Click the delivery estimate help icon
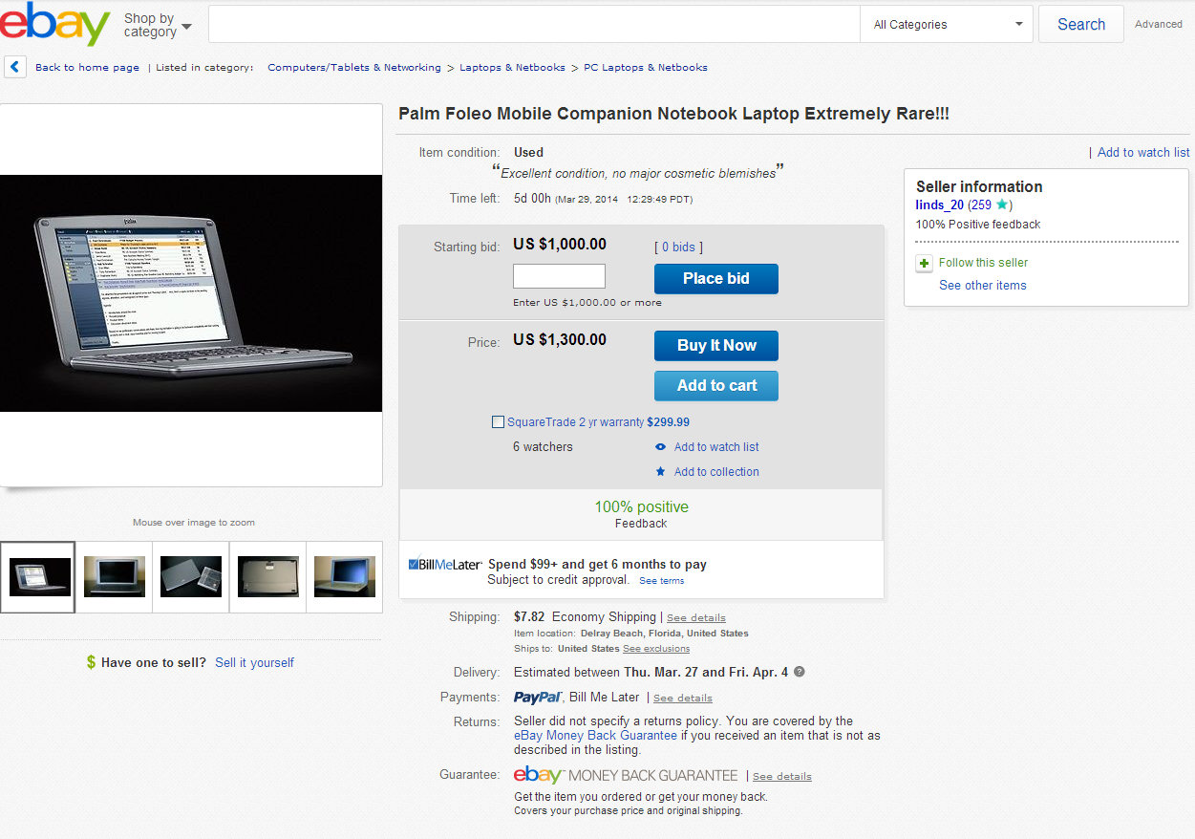Viewport: 1195px width, 839px height. (800, 672)
